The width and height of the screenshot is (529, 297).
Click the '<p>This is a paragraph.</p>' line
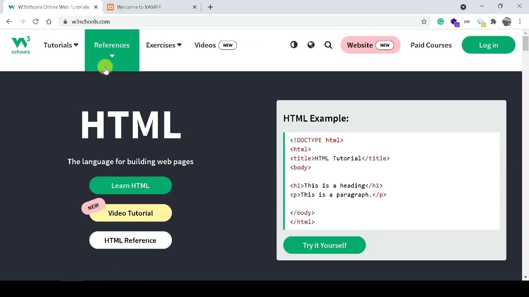click(338, 195)
